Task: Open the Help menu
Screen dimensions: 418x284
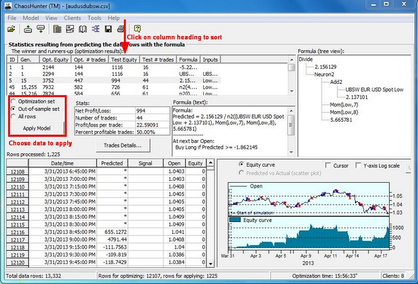Action: pyautogui.click(x=113, y=18)
